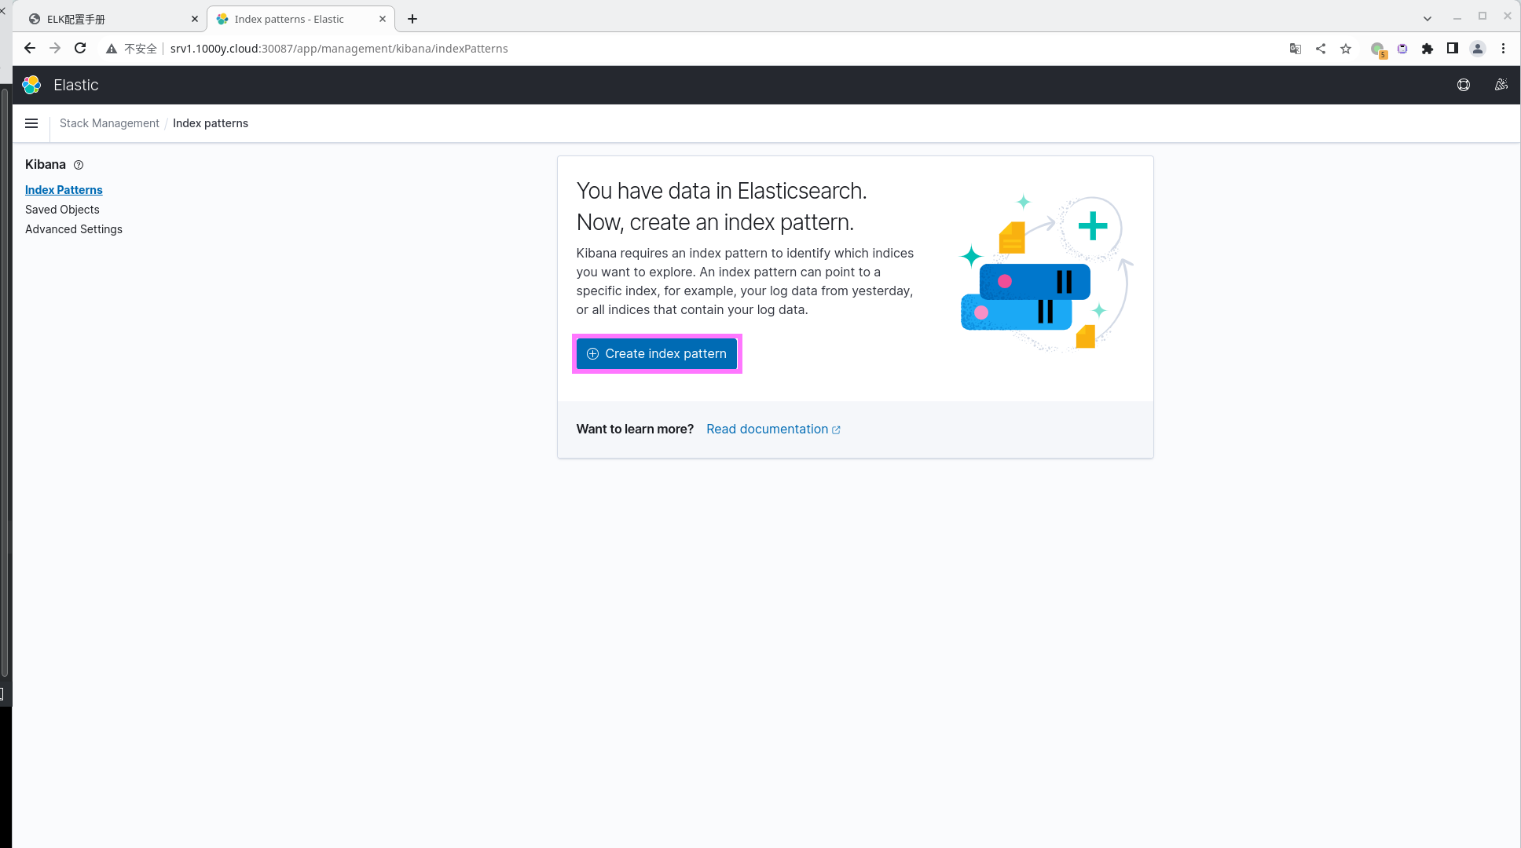Click the not secure warning icon

pos(112,49)
